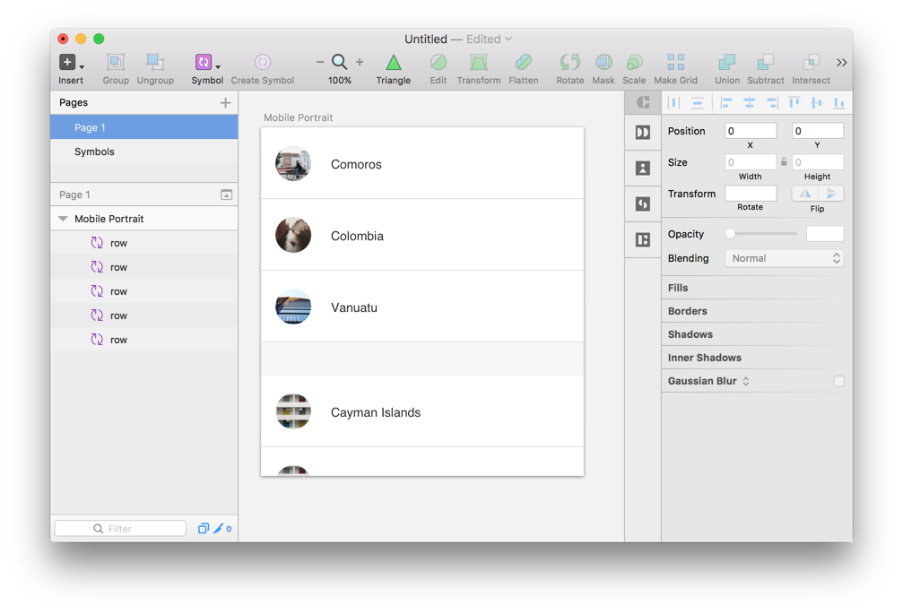Click the first inspector side tab icon
903x614 pixels.
643,102
